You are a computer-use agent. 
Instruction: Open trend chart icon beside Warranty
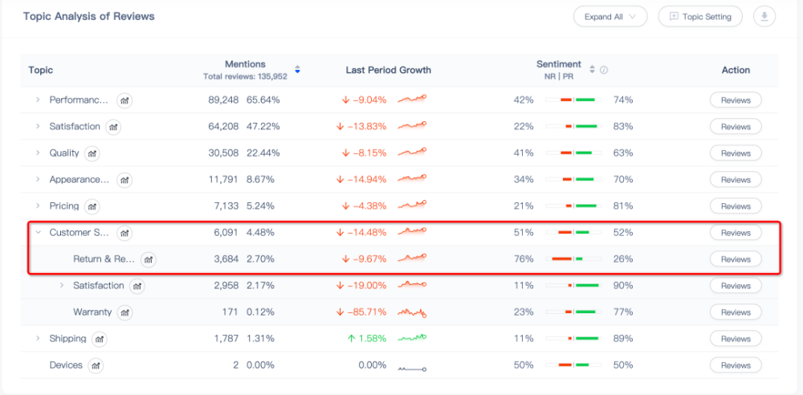pos(125,312)
